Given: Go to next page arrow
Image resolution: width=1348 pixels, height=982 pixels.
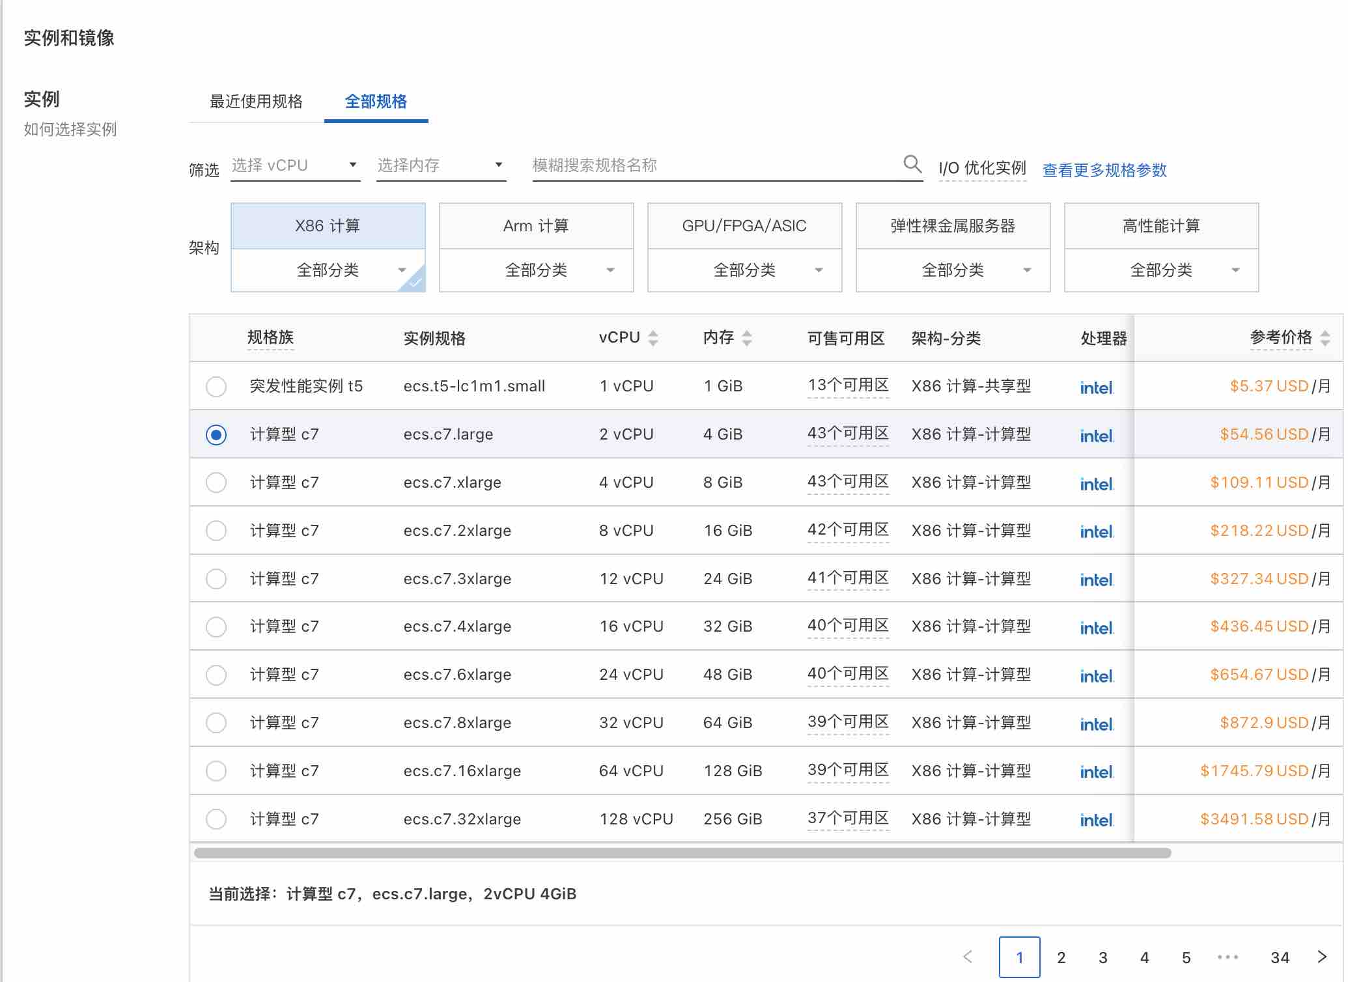Looking at the screenshot, I should pos(1322,957).
